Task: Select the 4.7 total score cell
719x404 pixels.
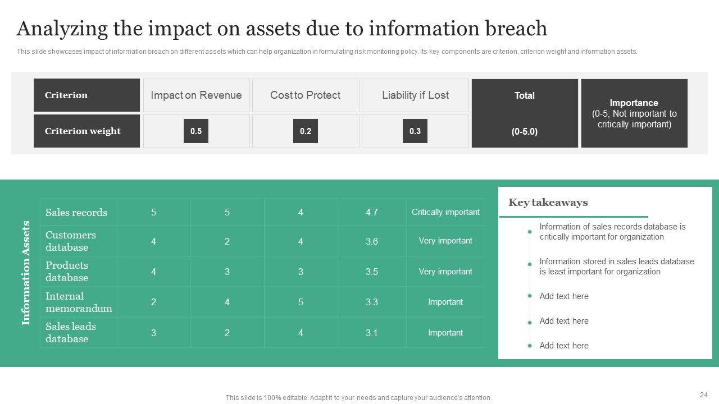Action: coord(371,213)
